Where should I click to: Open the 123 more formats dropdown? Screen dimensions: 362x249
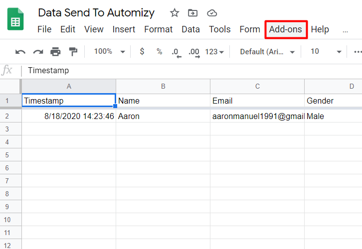tap(214, 52)
